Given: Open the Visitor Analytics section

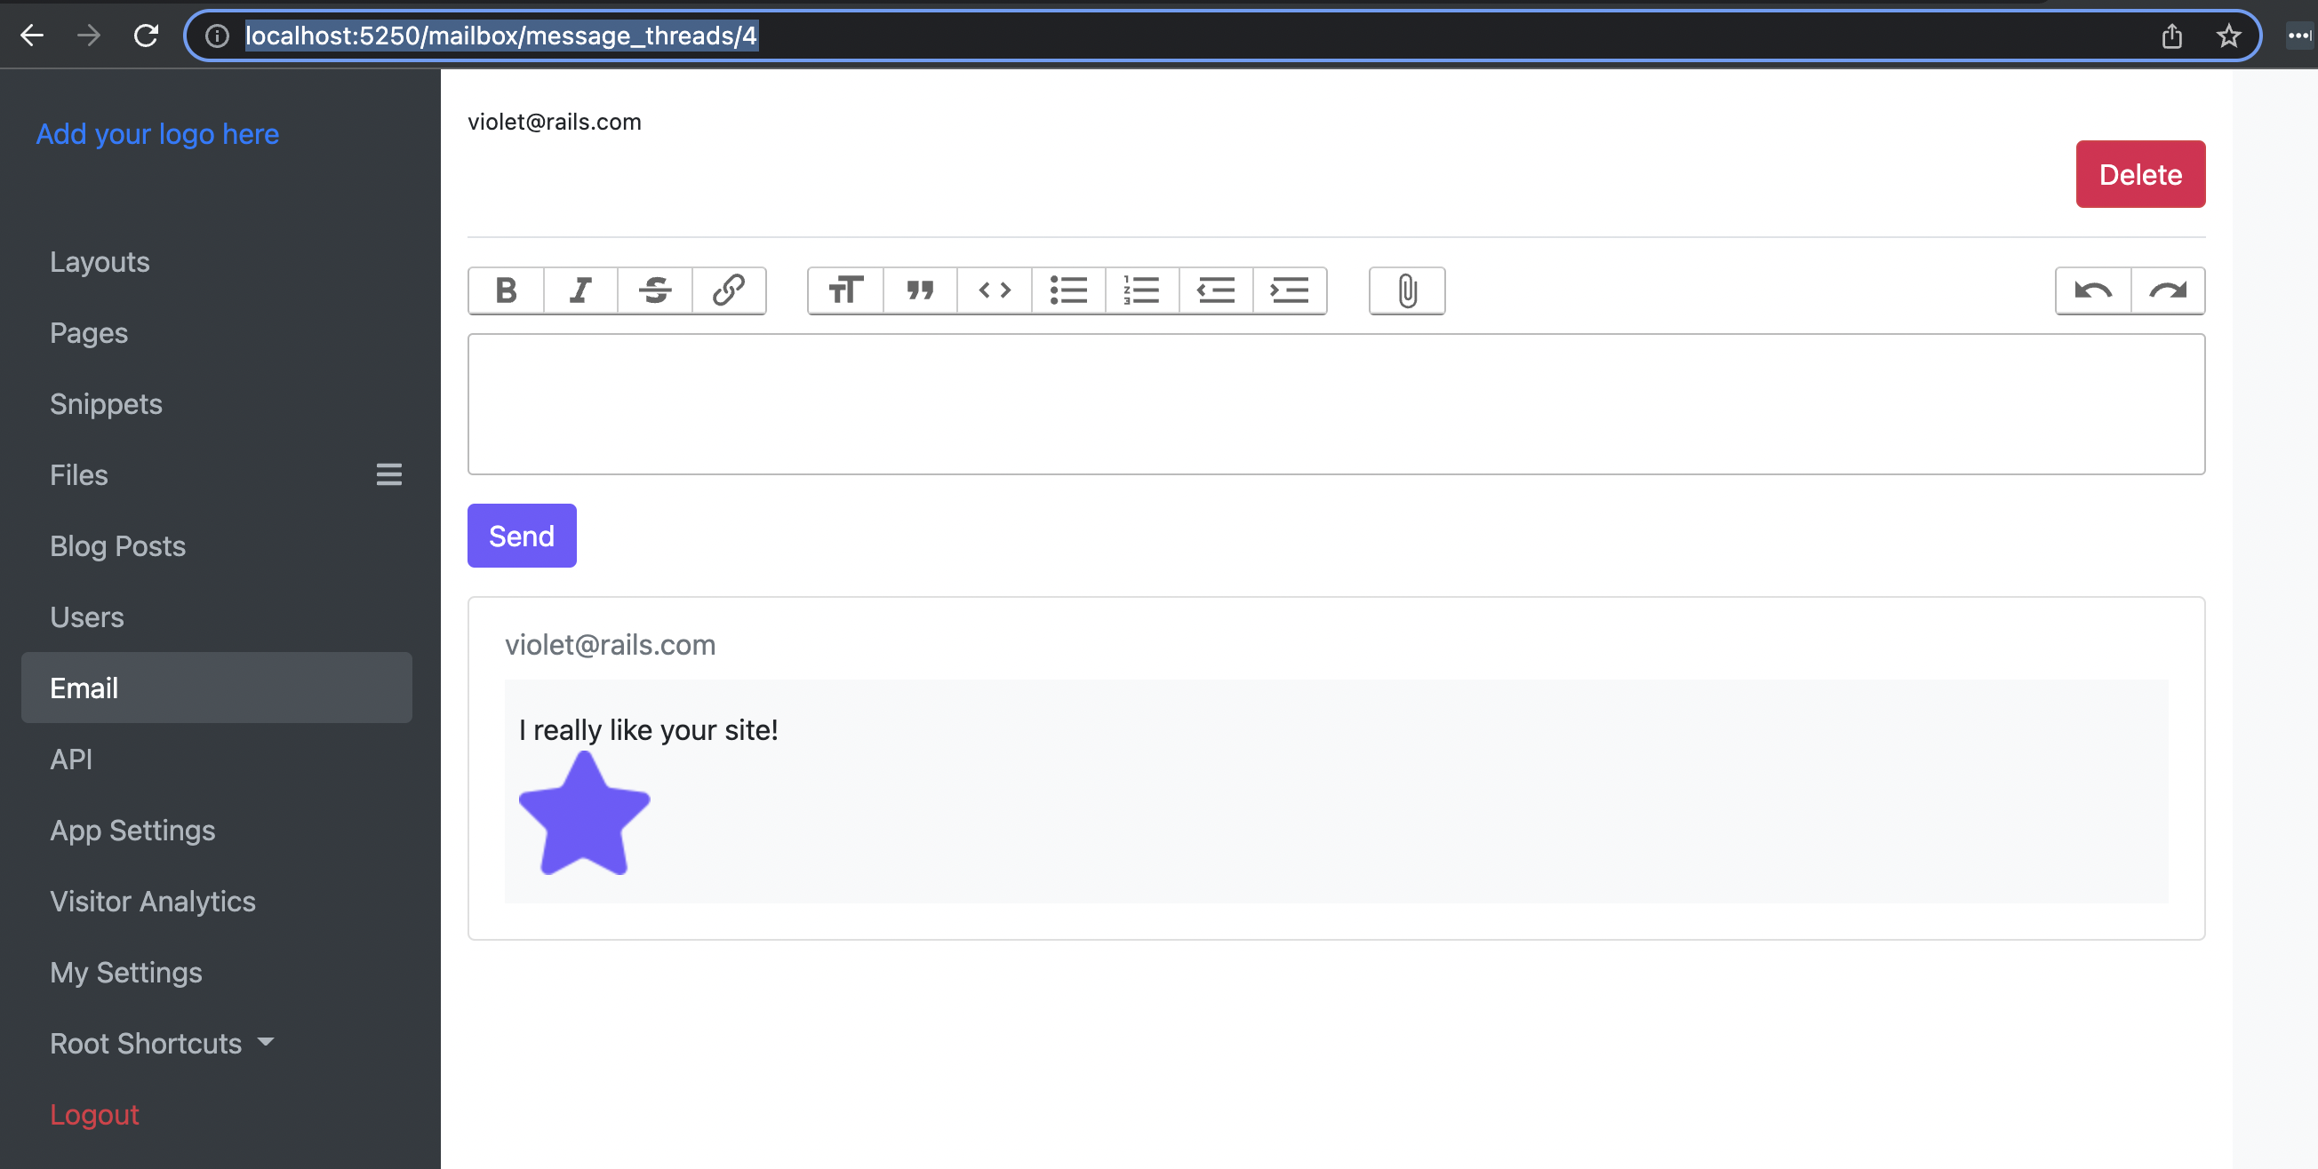Looking at the screenshot, I should (152, 901).
